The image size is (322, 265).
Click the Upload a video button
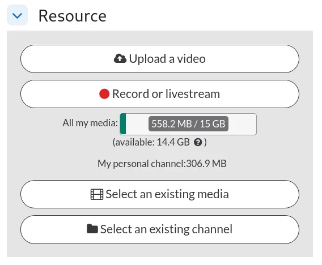160,59
